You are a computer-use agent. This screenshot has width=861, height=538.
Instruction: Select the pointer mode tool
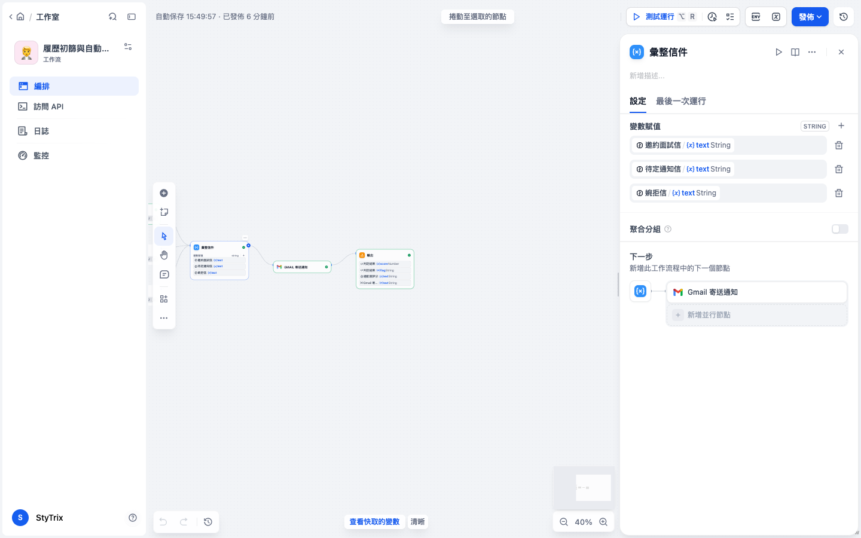point(164,236)
